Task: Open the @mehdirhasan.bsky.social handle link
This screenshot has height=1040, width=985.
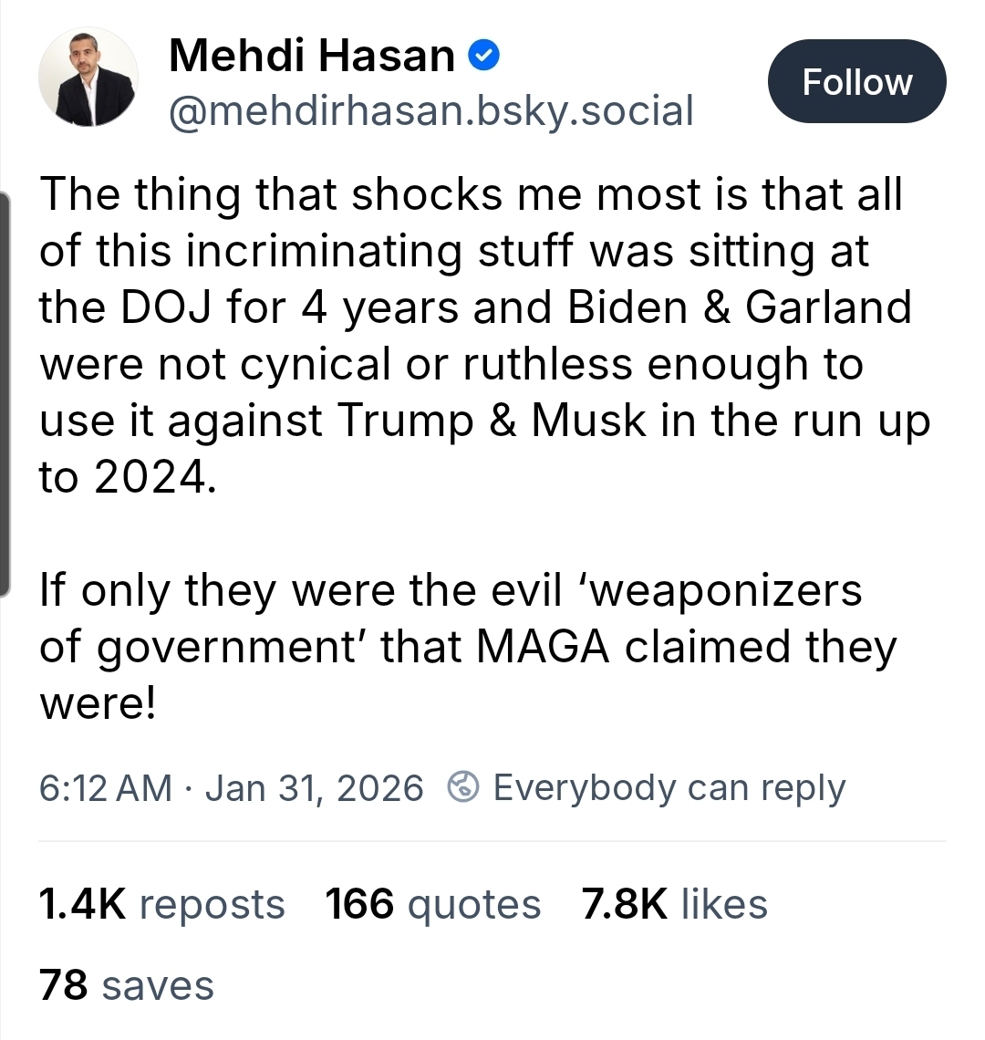Action: tap(430, 111)
